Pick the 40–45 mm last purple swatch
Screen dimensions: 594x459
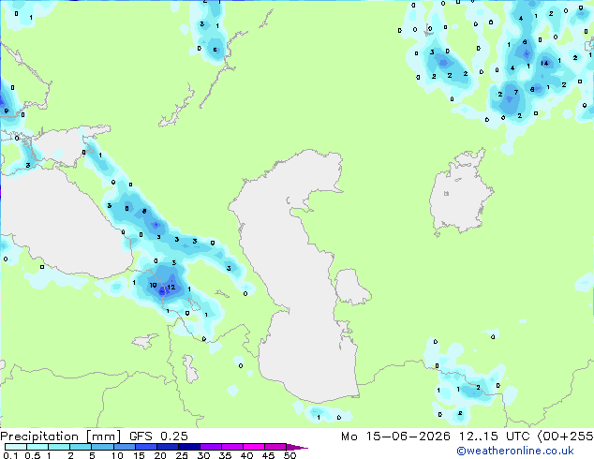254,447
